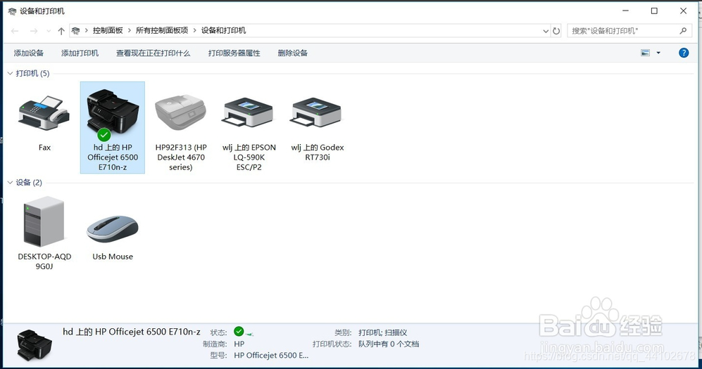Open 打印服务器属性 toolbar button
The height and width of the screenshot is (369, 702).
[234, 53]
